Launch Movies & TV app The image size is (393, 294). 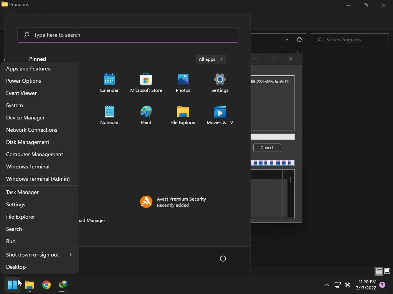click(x=220, y=115)
